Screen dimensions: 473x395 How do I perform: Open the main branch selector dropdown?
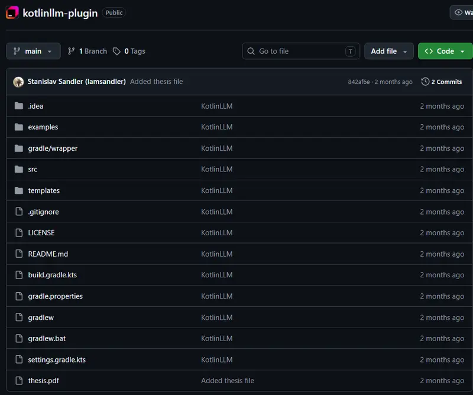coord(33,51)
